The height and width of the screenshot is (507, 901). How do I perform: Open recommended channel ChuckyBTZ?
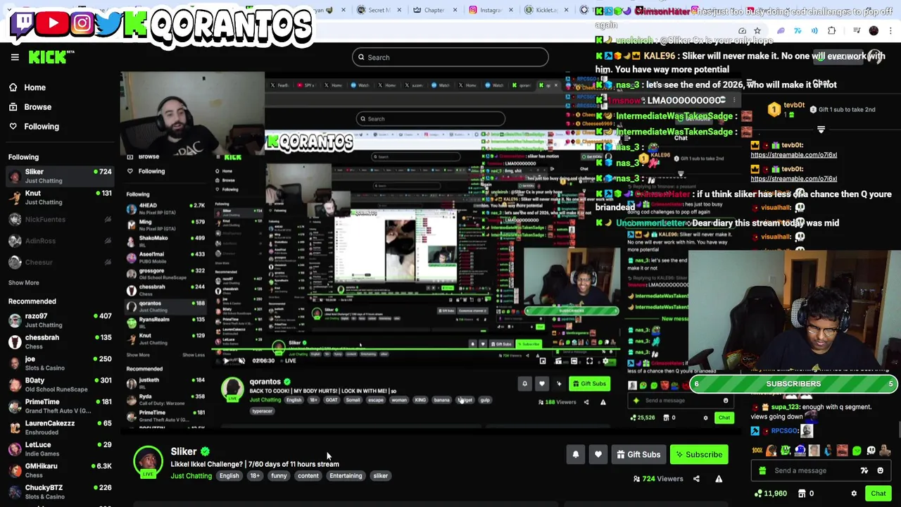coord(60,492)
